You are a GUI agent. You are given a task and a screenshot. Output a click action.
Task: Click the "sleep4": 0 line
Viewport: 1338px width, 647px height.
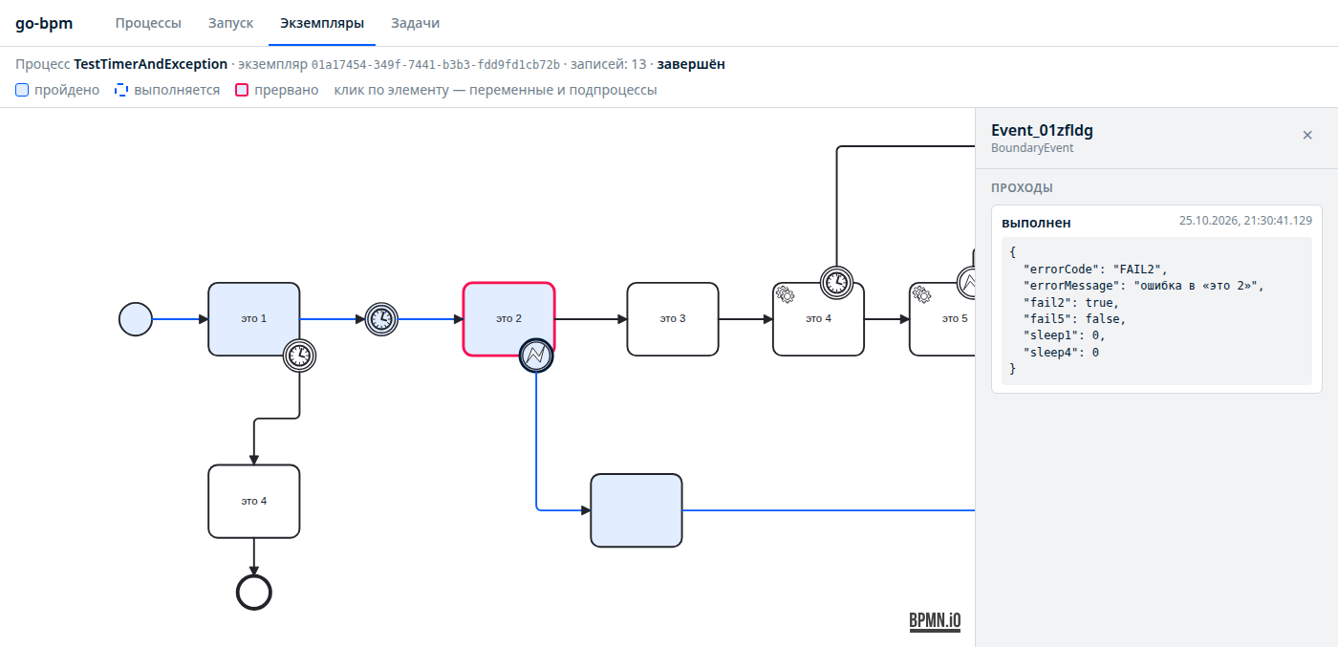pos(1061,353)
